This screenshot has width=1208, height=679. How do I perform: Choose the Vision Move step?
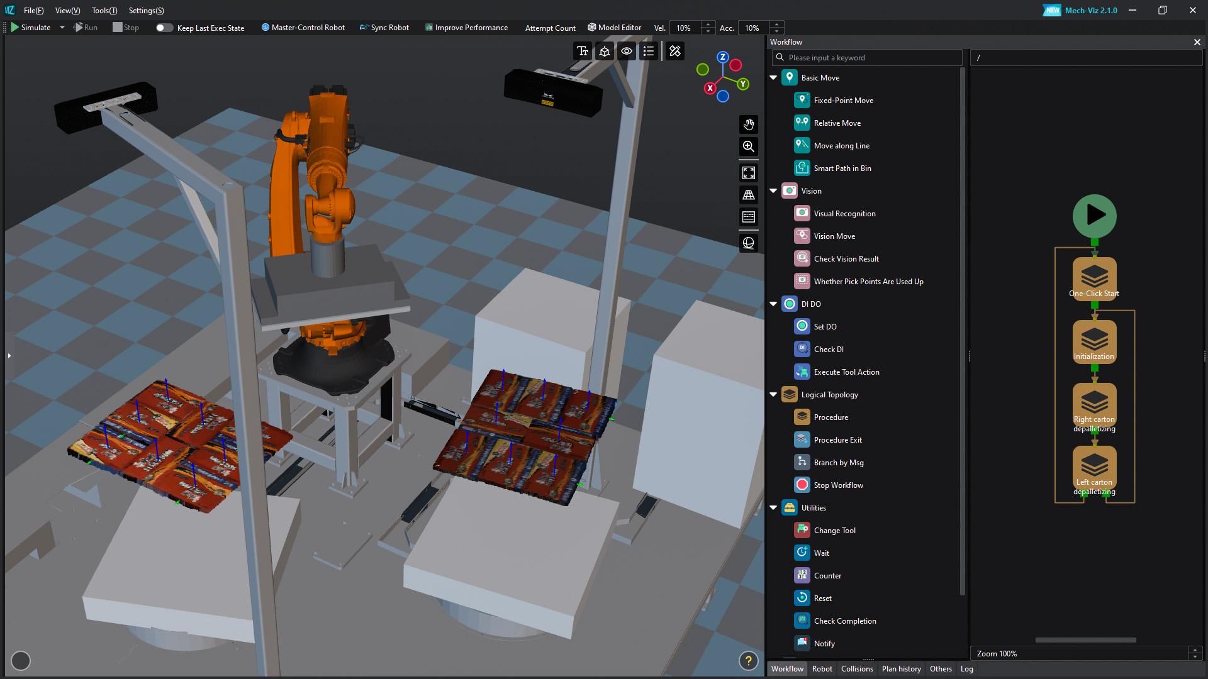coord(834,236)
